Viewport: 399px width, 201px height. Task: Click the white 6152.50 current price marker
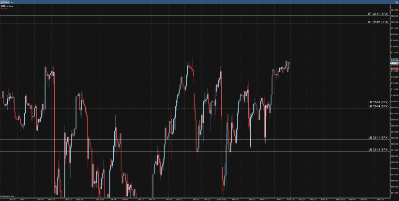click(394, 63)
